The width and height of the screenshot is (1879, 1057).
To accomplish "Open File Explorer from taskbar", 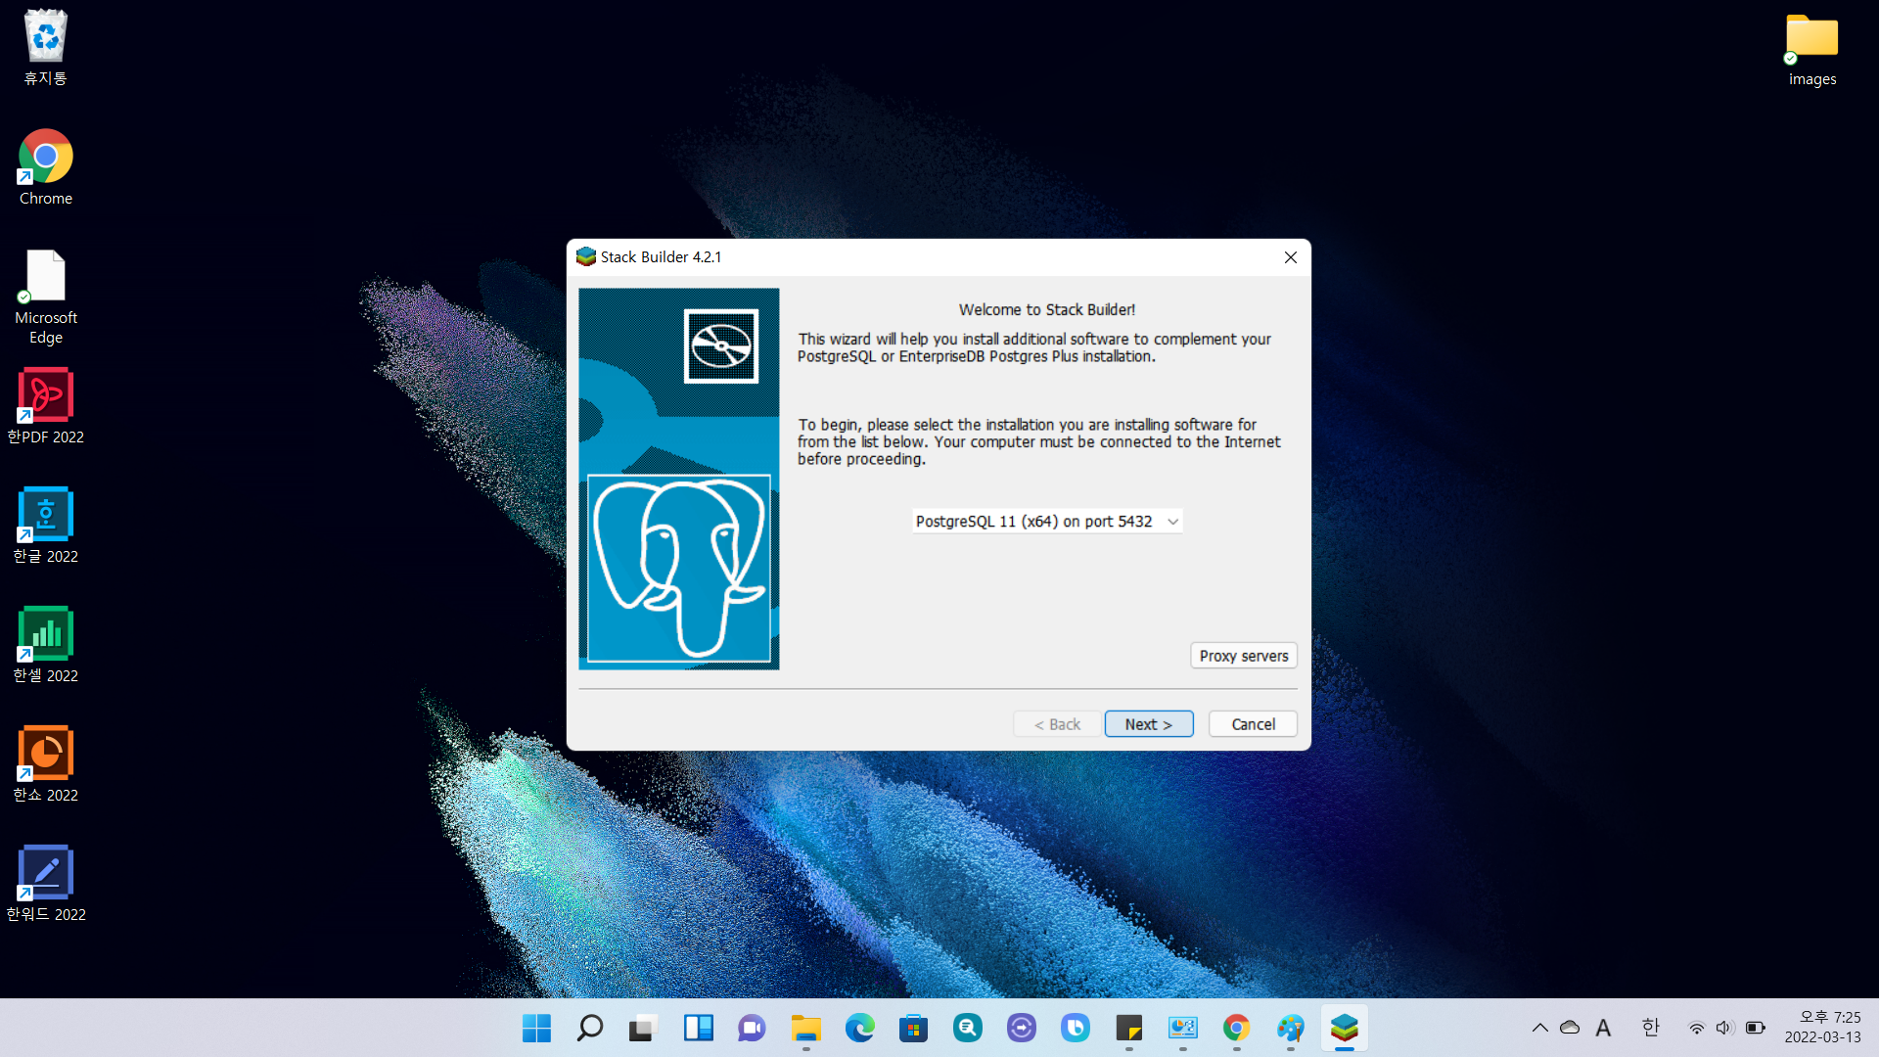I will pos(805,1028).
